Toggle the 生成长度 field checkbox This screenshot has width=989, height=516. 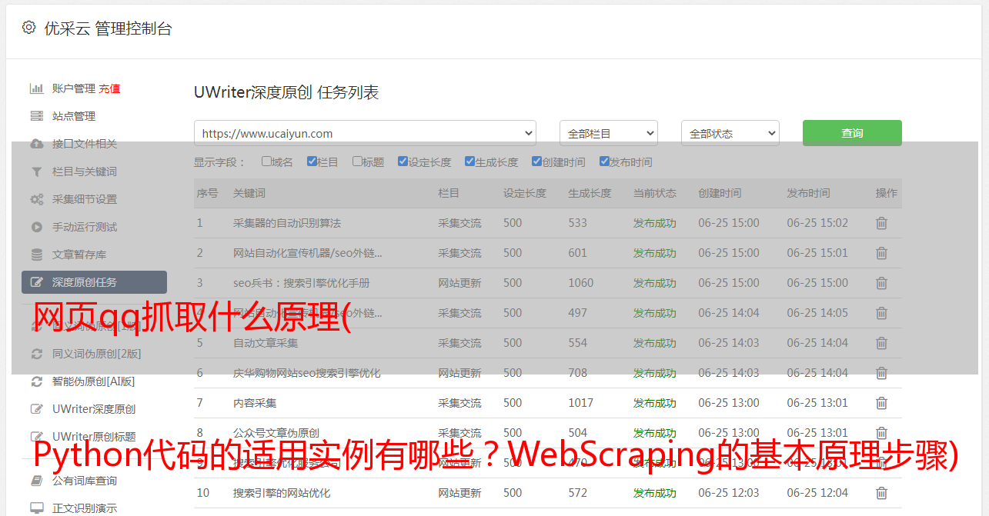(x=469, y=161)
